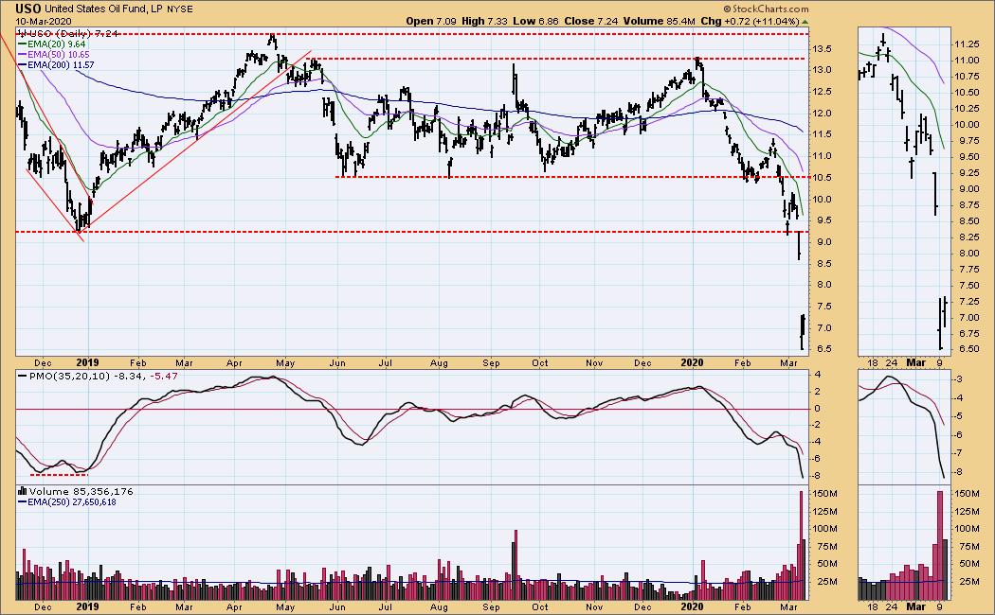The width and height of the screenshot is (995, 615).
Task: Click the Jun label on the volume date axis
Action: tap(337, 606)
